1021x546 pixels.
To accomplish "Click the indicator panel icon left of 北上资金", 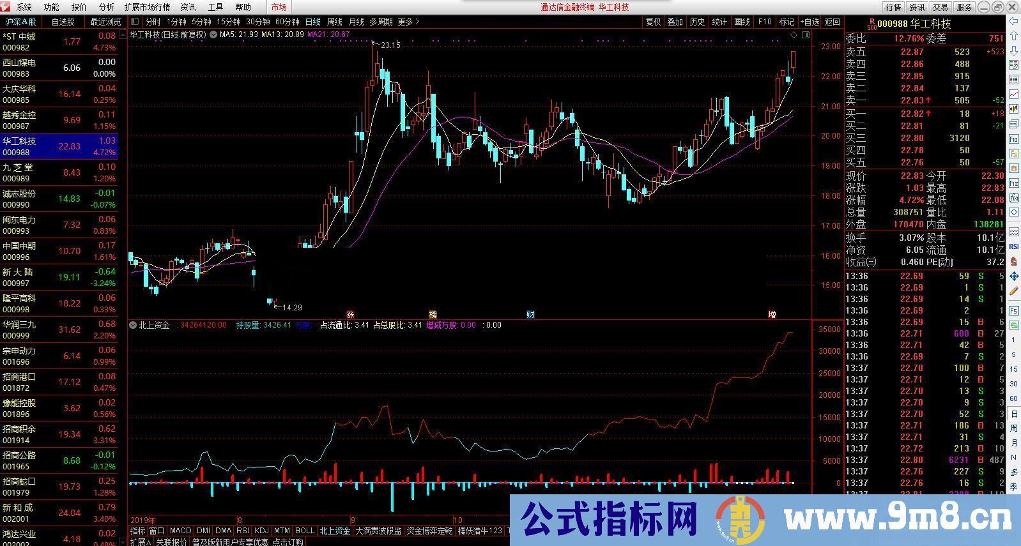I will 134,325.
